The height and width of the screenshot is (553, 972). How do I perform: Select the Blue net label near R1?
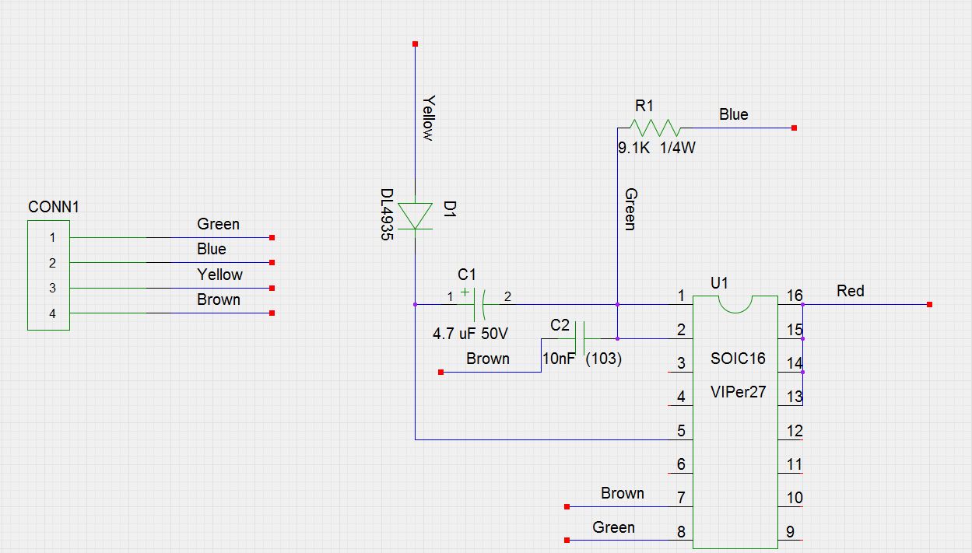(x=734, y=114)
